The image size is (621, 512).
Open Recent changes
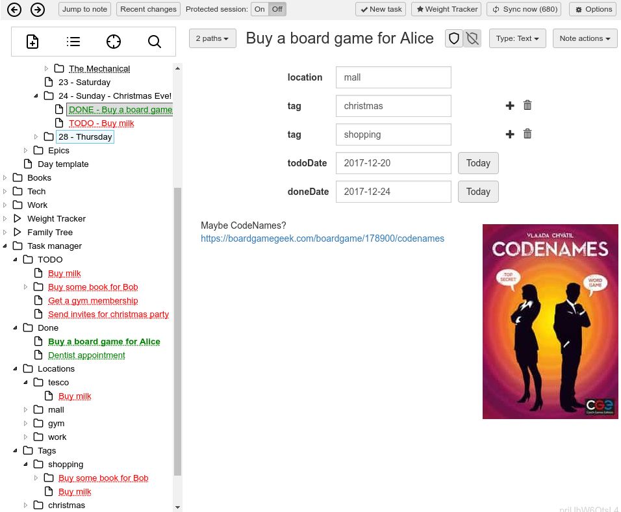(x=149, y=9)
